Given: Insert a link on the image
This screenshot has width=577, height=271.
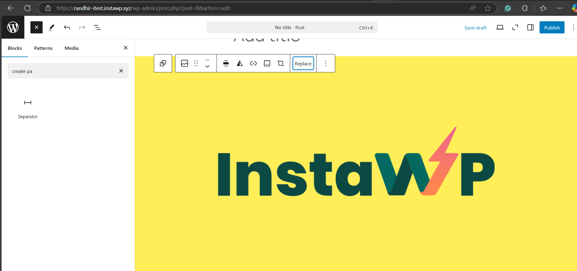Looking at the screenshot, I should click(253, 63).
